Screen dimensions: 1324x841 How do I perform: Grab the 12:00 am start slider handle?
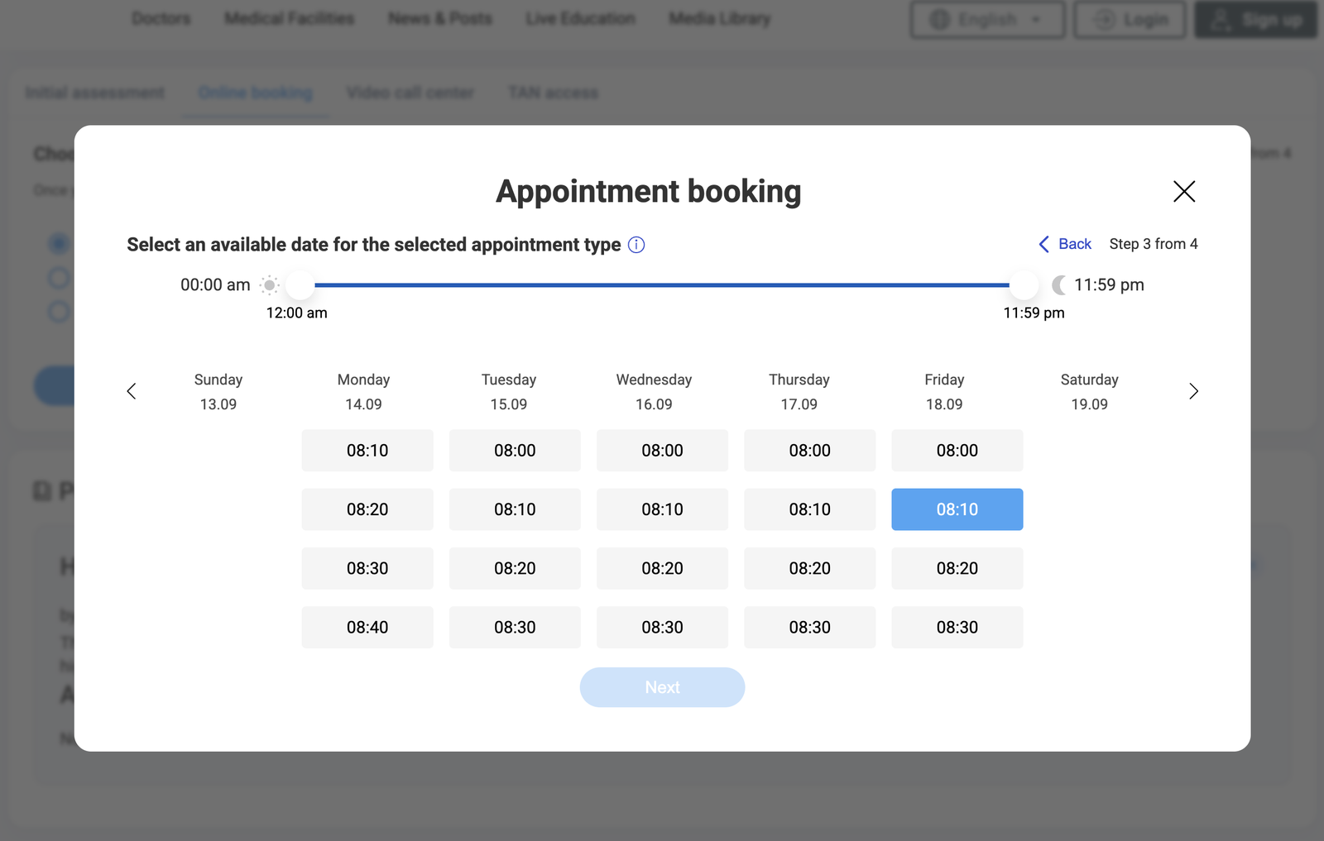tap(300, 285)
